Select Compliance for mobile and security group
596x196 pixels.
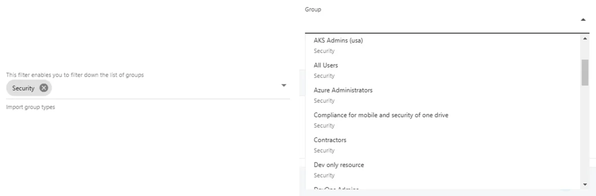pos(443,120)
